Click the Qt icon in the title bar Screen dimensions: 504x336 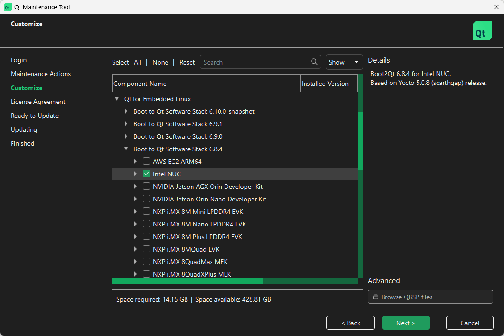[7, 7]
